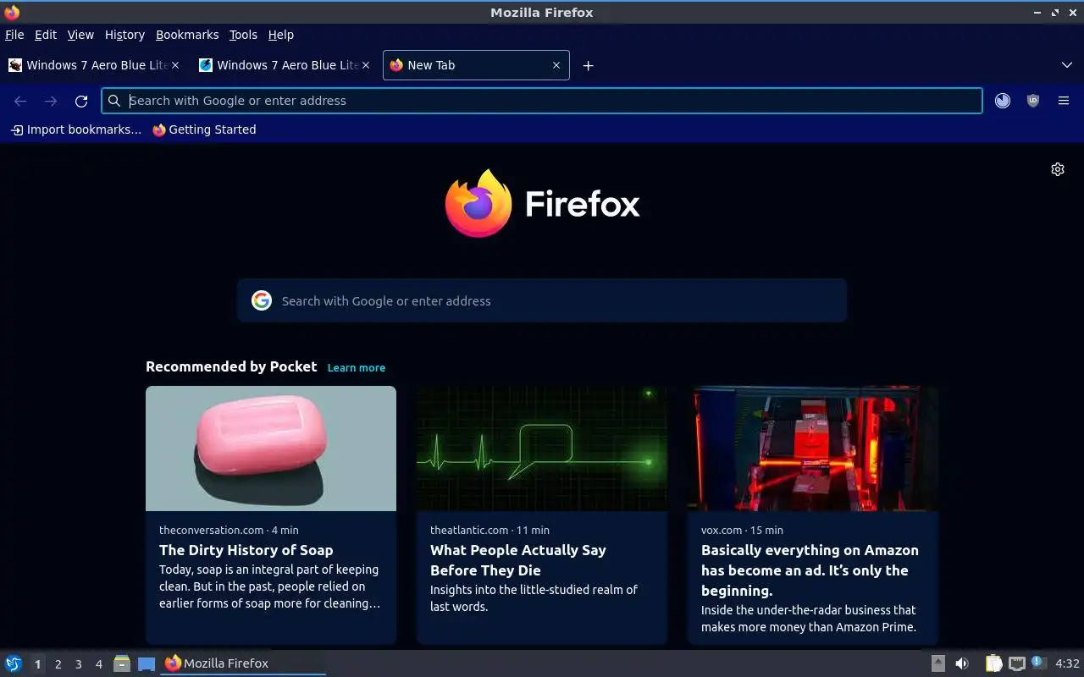Click the Import bookmarks arrow icon

(x=16, y=129)
